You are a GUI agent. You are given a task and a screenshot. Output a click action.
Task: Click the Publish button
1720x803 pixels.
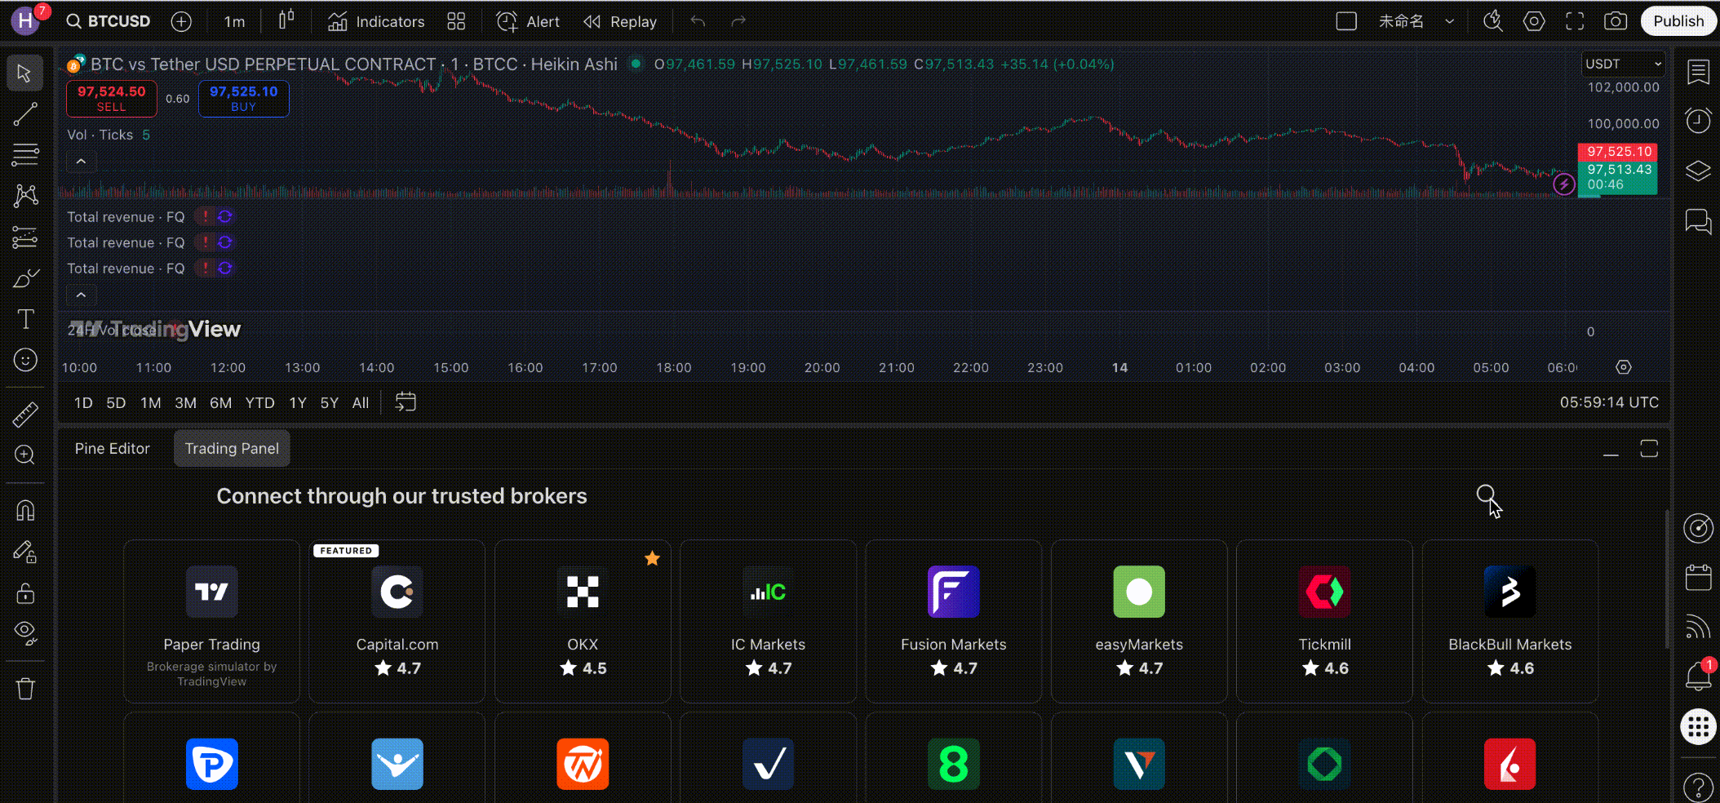pos(1678,22)
